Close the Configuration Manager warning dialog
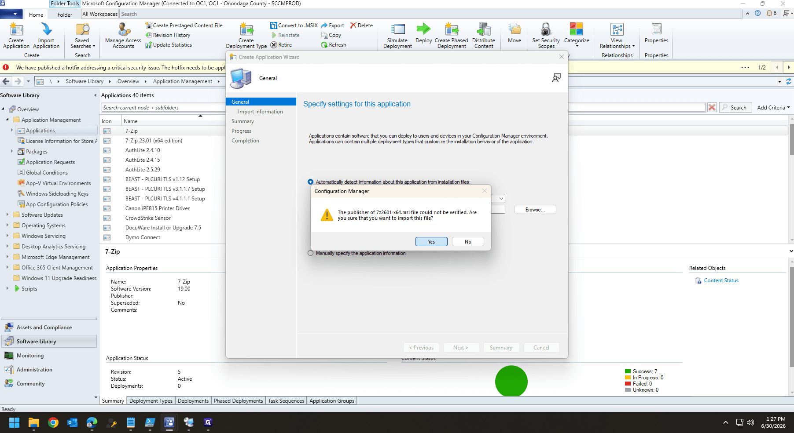 coord(485,191)
